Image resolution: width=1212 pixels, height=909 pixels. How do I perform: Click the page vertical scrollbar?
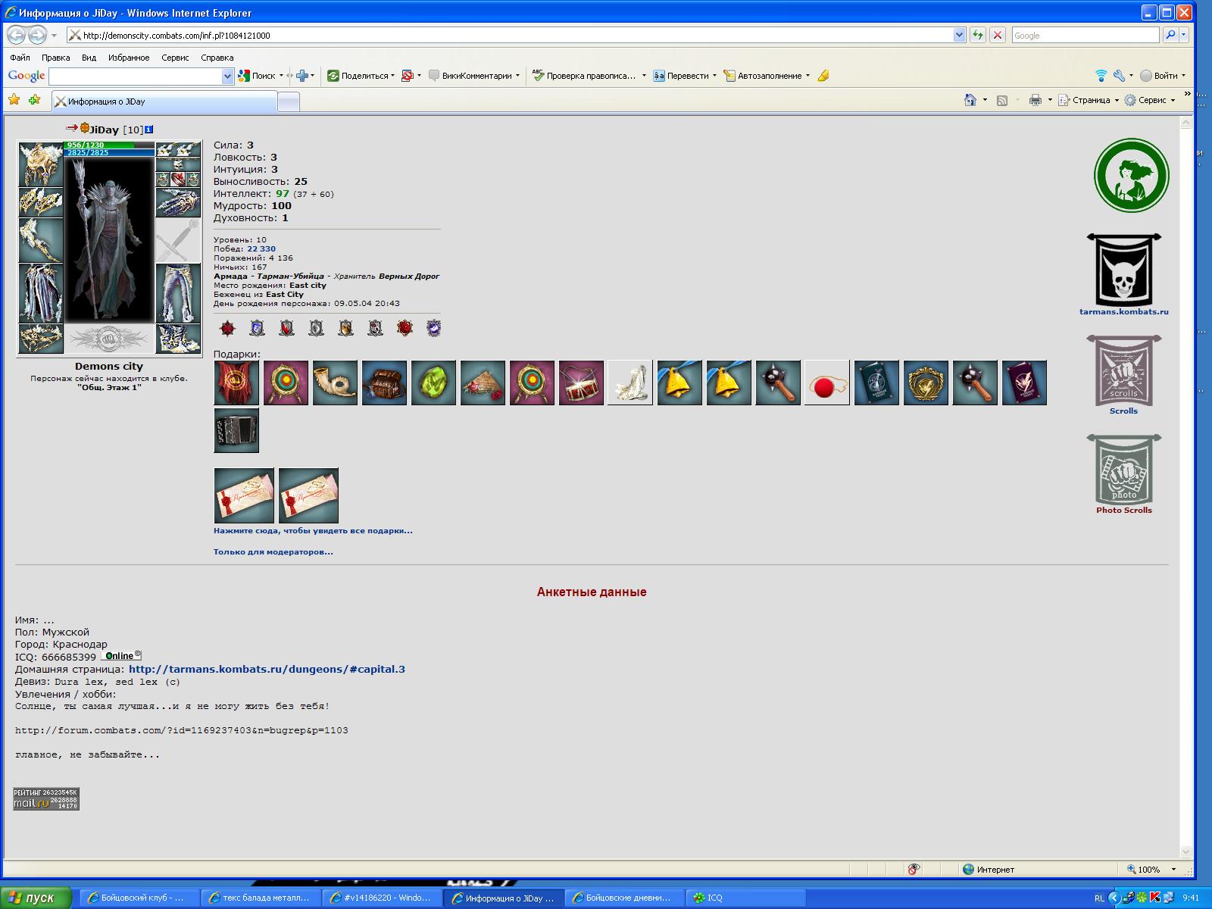click(x=1186, y=488)
